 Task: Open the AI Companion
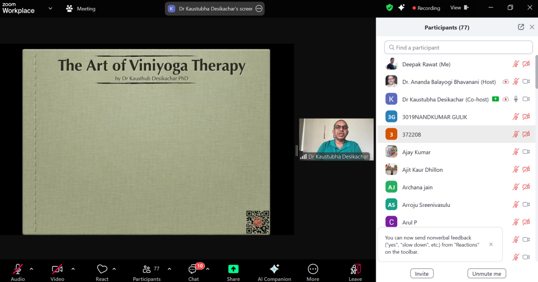[274, 269]
